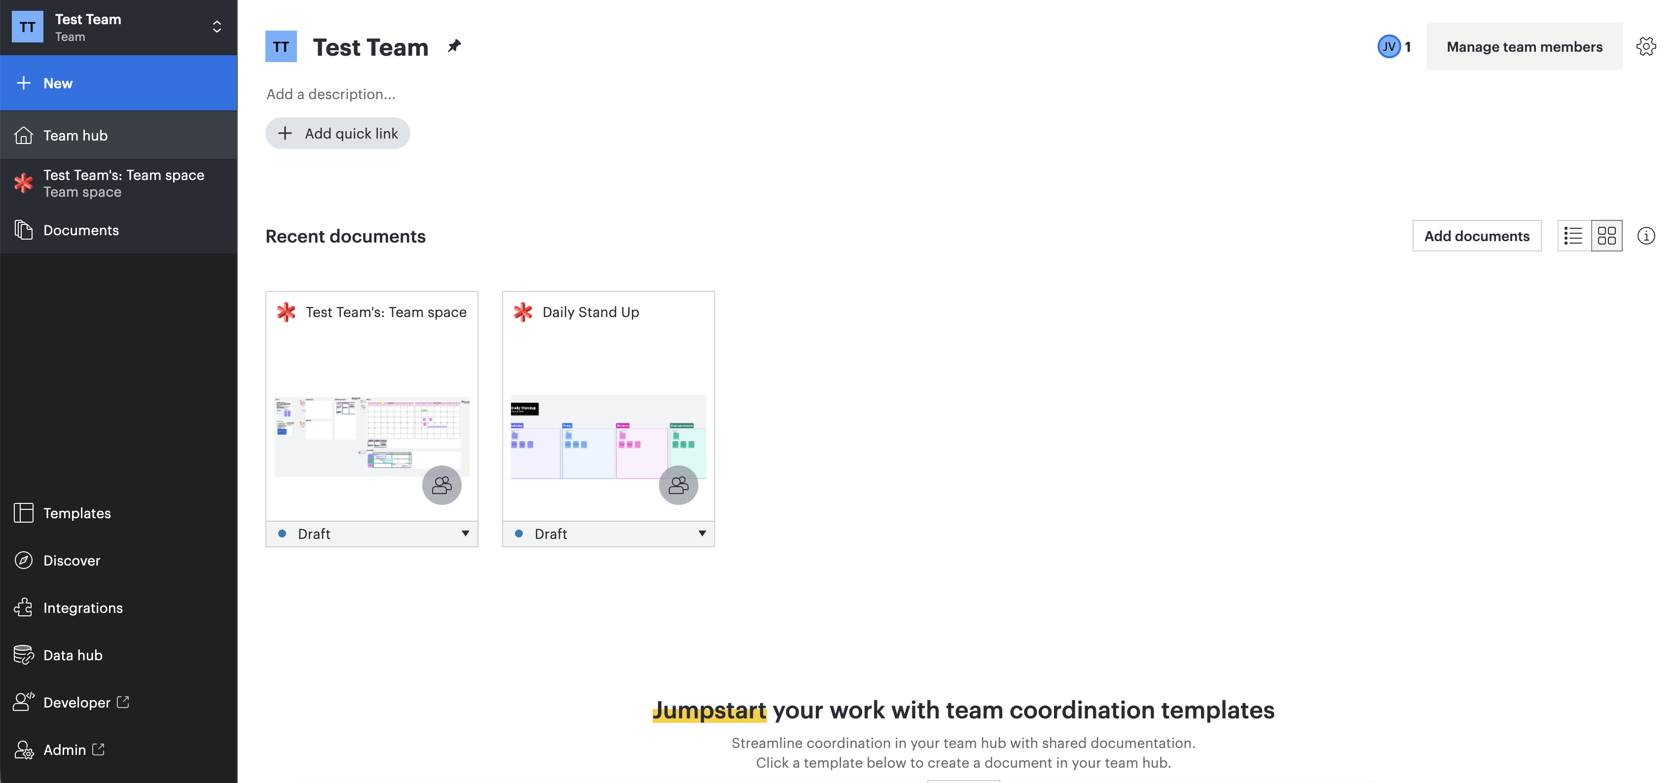Open team settings gear icon
The image size is (1675, 783).
[1646, 47]
